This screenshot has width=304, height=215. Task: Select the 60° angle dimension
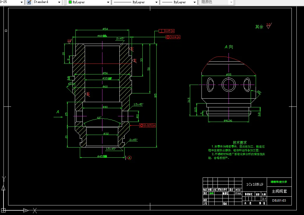click(x=99, y=118)
